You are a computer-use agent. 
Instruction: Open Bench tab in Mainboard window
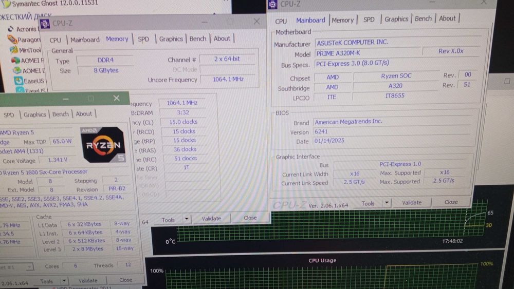[423, 18]
